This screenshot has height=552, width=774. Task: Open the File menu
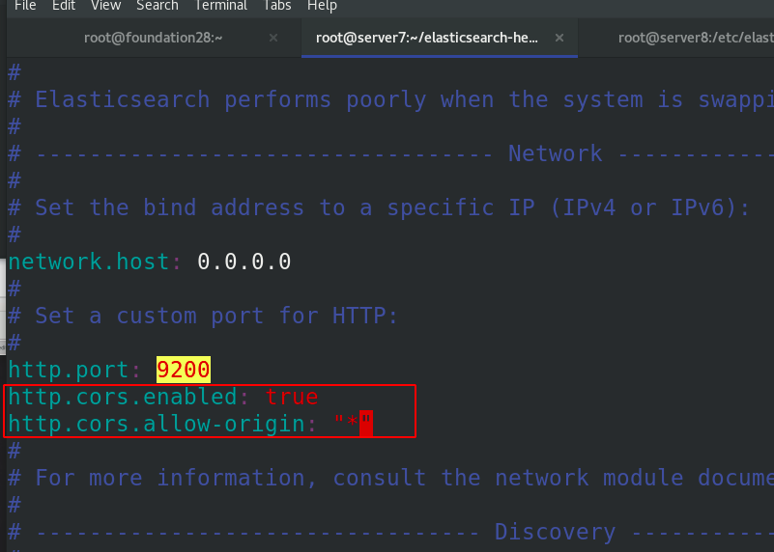coord(25,6)
